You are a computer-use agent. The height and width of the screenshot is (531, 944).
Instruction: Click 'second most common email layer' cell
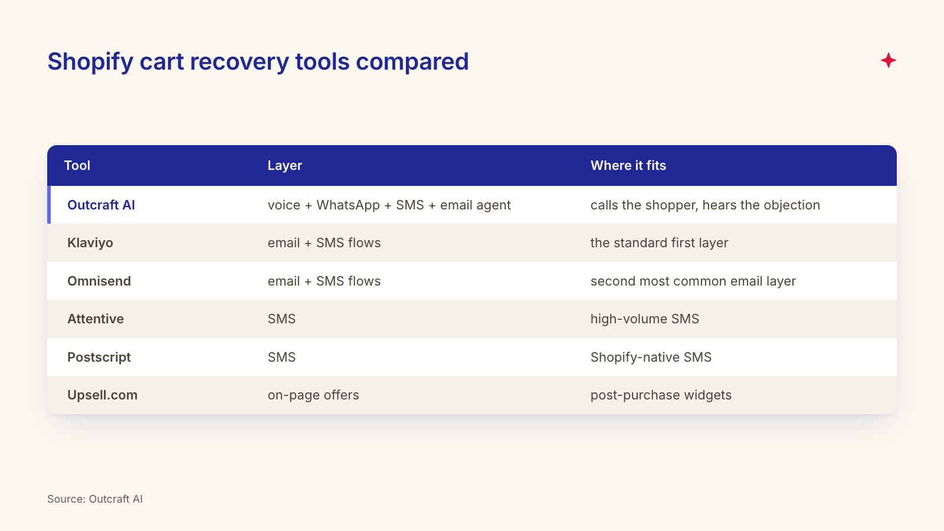693,281
